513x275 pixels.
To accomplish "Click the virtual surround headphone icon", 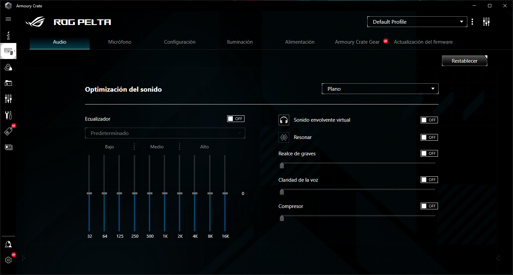I will pos(284,120).
